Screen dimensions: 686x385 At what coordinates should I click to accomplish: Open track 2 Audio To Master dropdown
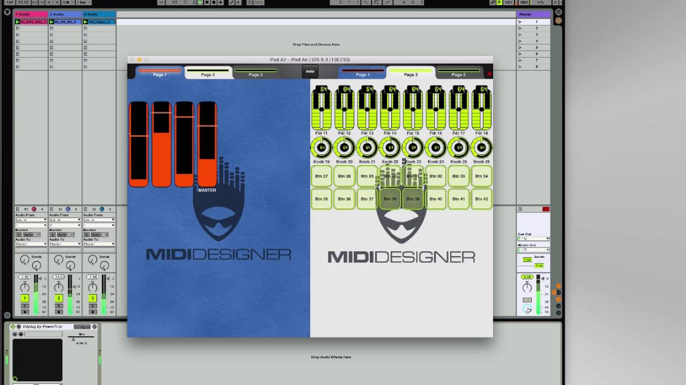point(65,244)
